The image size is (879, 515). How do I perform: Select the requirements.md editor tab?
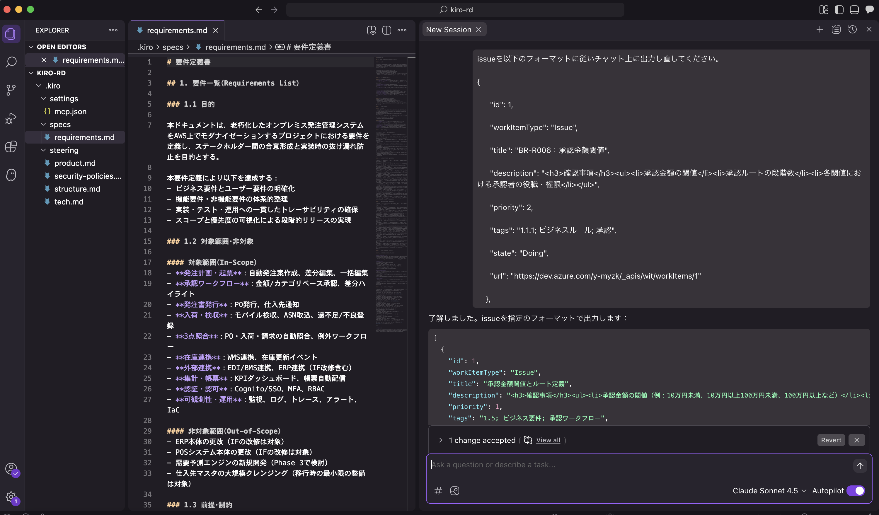[176, 30]
